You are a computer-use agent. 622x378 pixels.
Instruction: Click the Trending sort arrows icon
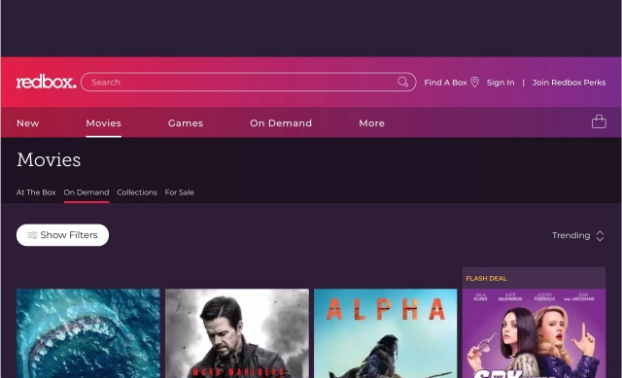600,235
